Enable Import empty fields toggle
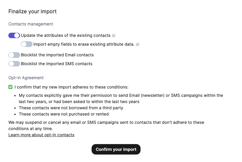 pyautogui.click(x=27, y=44)
